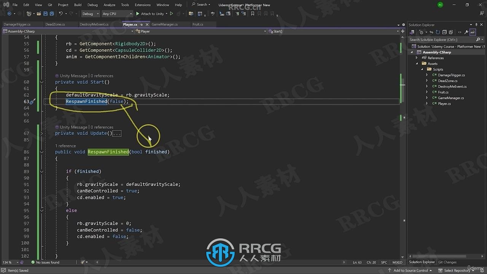Click the Switch Views icon in Solution Explorer

point(412,32)
